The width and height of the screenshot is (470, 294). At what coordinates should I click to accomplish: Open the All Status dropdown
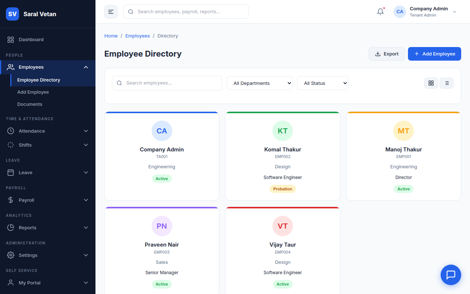click(x=323, y=83)
